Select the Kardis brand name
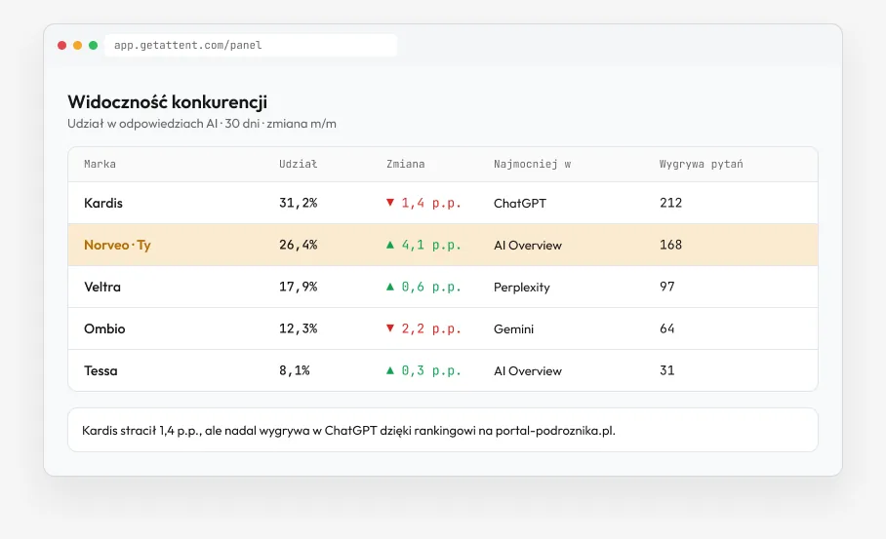 tap(103, 203)
